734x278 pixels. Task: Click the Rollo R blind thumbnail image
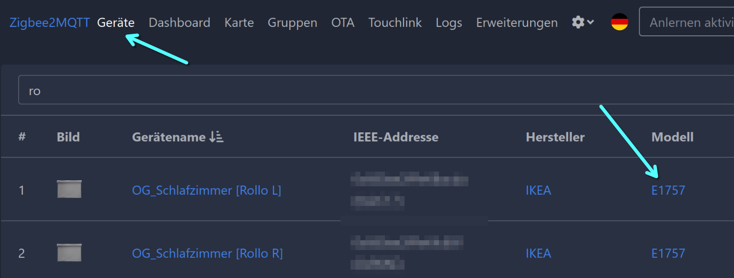click(x=69, y=253)
